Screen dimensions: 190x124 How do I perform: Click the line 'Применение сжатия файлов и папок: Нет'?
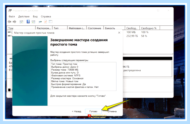point(75,87)
